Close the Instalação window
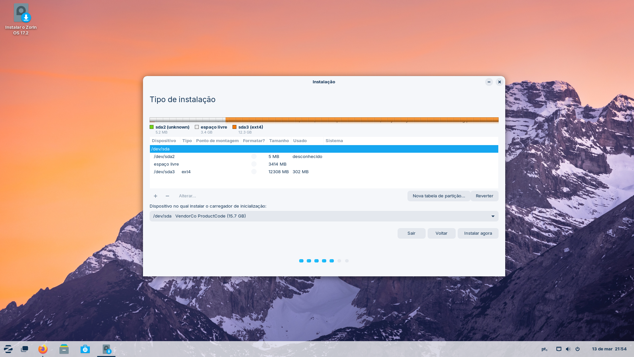Viewport: 634px width, 357px height. (500, 82)
